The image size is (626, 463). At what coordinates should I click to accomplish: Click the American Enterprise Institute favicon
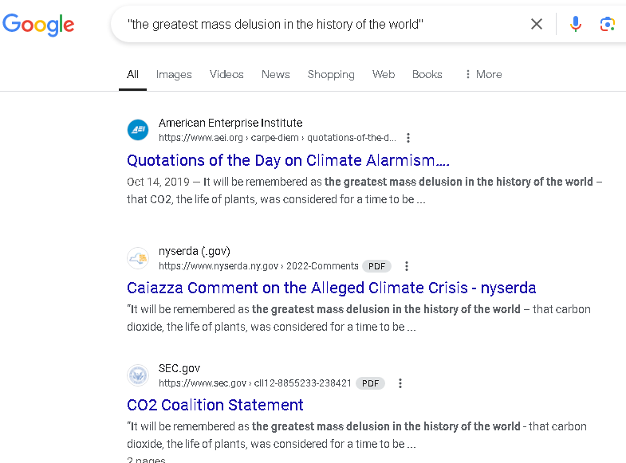pos(138,130)
